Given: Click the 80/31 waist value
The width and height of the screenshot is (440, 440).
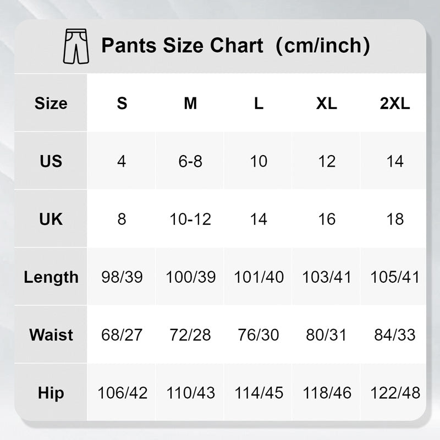Looking at the screenshot, I should [327, 335].
